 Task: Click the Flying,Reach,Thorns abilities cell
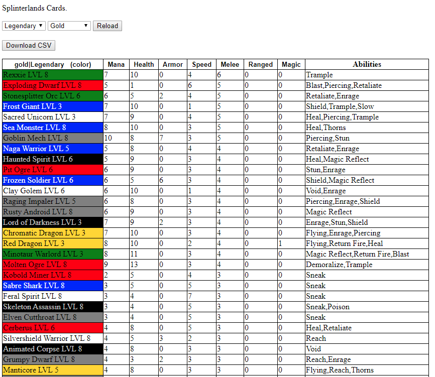[x=367, y=370]
